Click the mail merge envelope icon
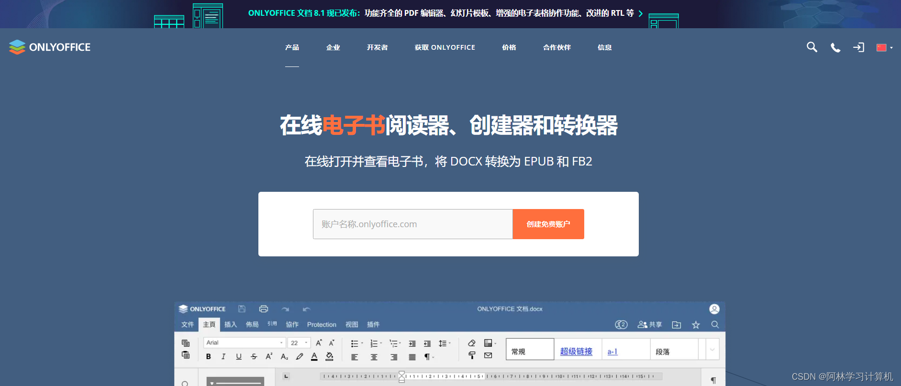Screen dimensions: 901x386 pos(488,355)
